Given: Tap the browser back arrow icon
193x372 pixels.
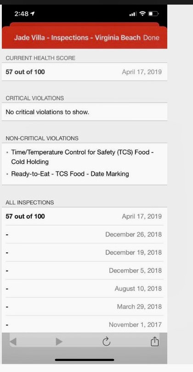Looking at the screenshot, I should pos(13,342).
